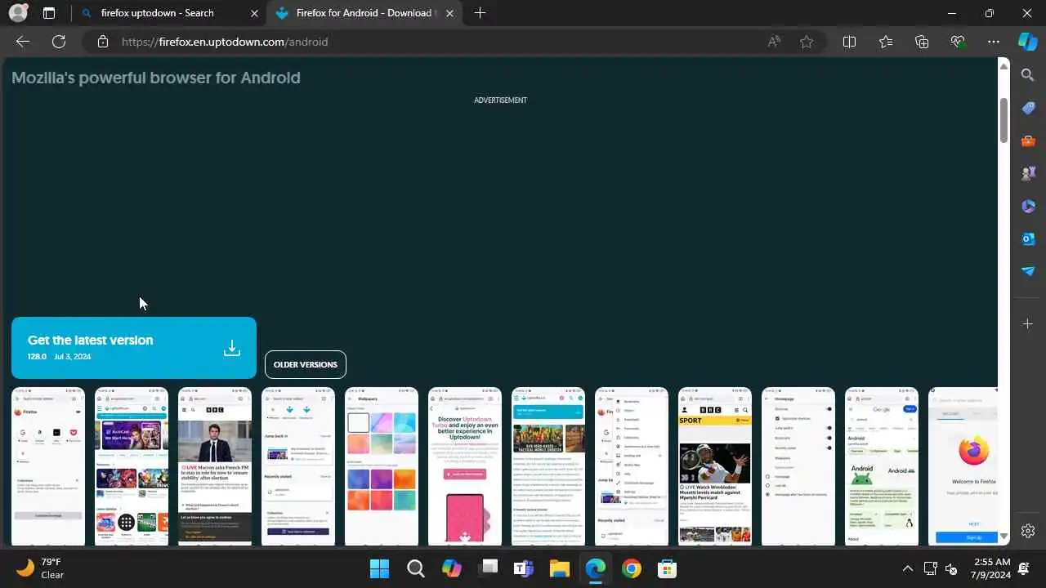Open the sidebar Microsoft 365 icon
The image size is (1046, 588).
pyautogui.click(x=1028, y=206)
